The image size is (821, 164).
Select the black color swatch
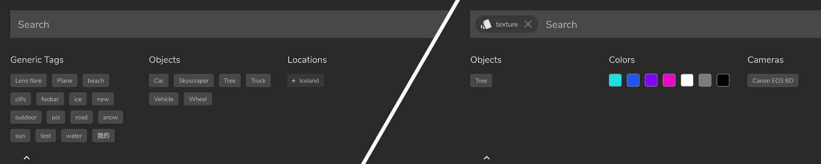[723, 80]
